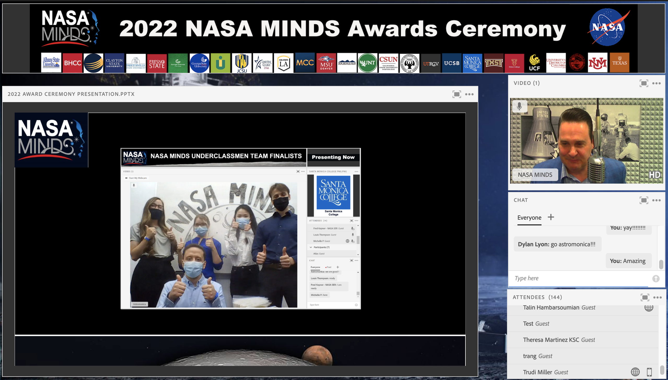This screenshot has height=380, width=668.
Task: Maximize the Attendees pod
Action: point(645,297)
